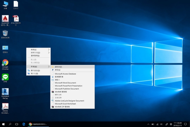Click the arrow beside 檢視(V)

49,49
